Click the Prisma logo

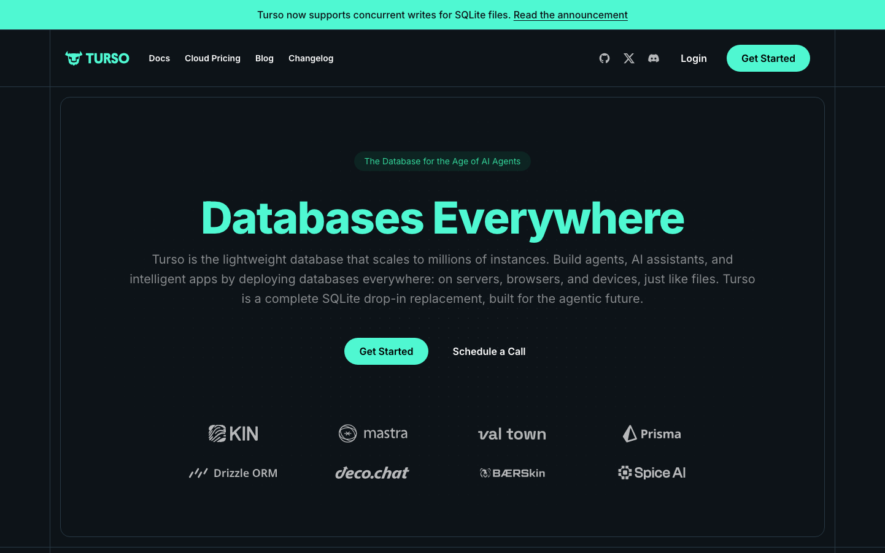tap(652, 434)
